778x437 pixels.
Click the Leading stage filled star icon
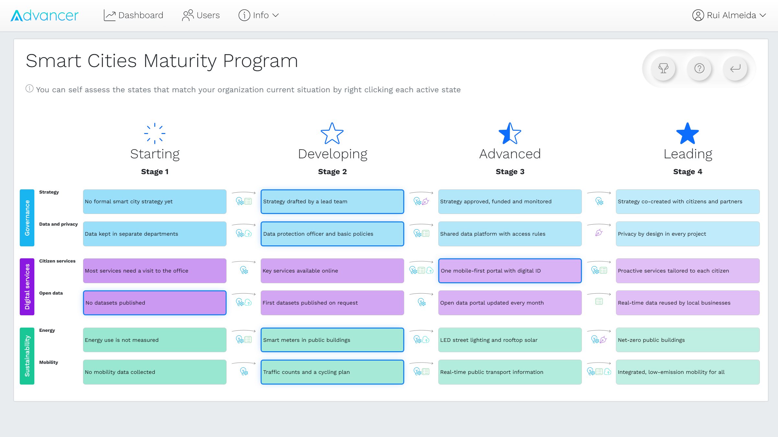point(688,133)
